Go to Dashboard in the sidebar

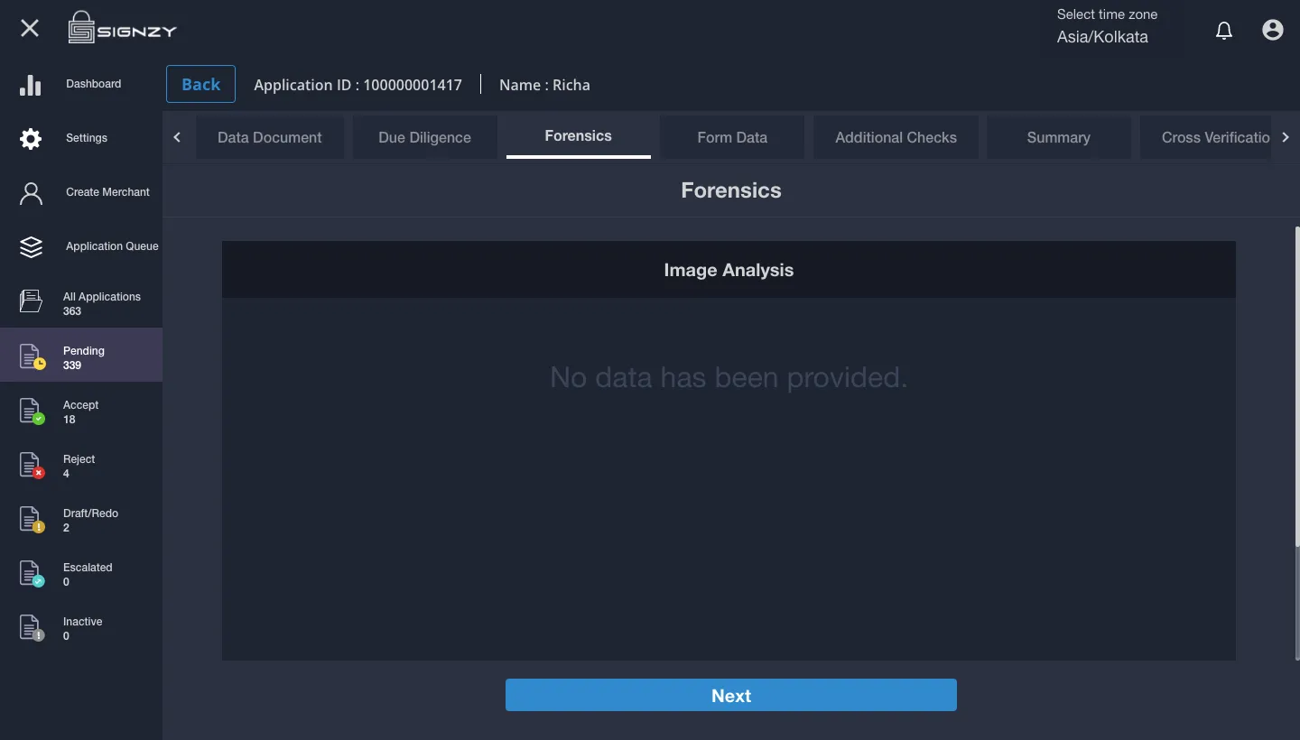point(93,84)
